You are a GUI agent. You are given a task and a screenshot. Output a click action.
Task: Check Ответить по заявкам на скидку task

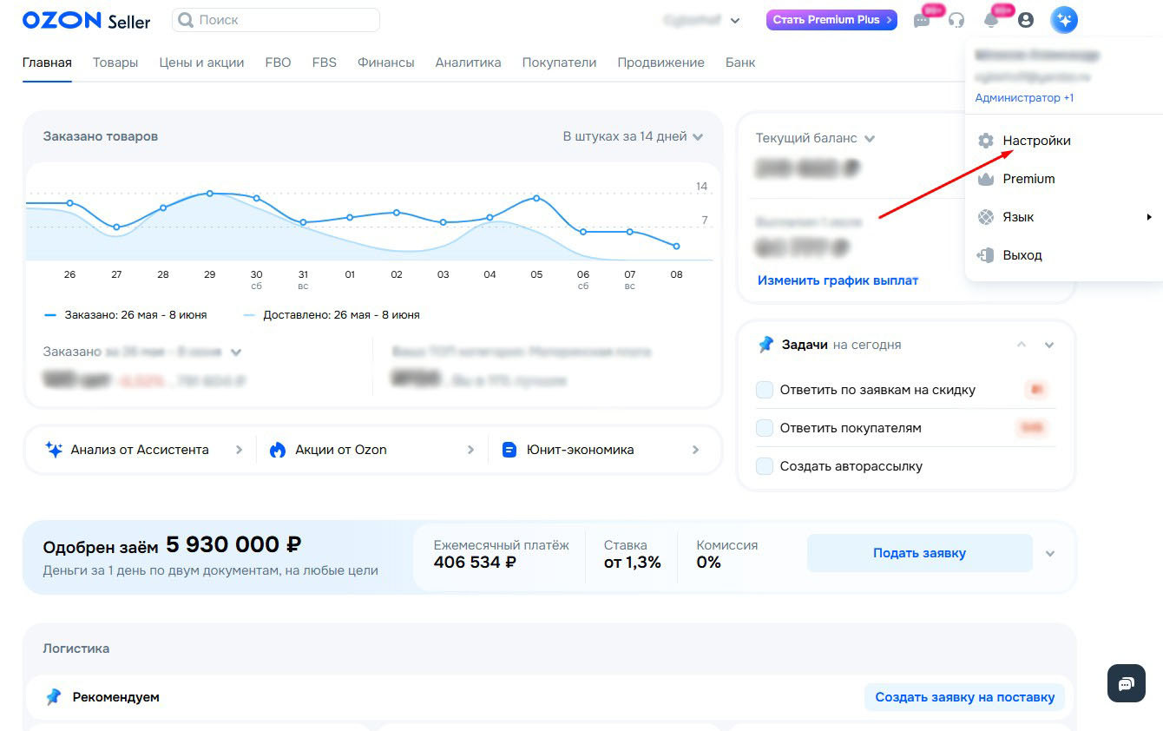765,390
